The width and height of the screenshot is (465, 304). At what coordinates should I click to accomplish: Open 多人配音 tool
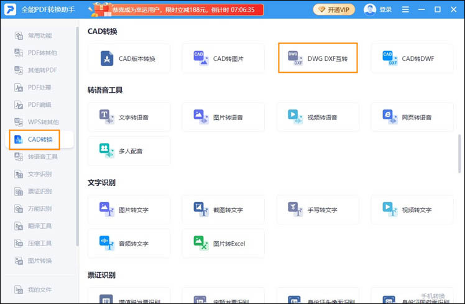pos(129,151)
